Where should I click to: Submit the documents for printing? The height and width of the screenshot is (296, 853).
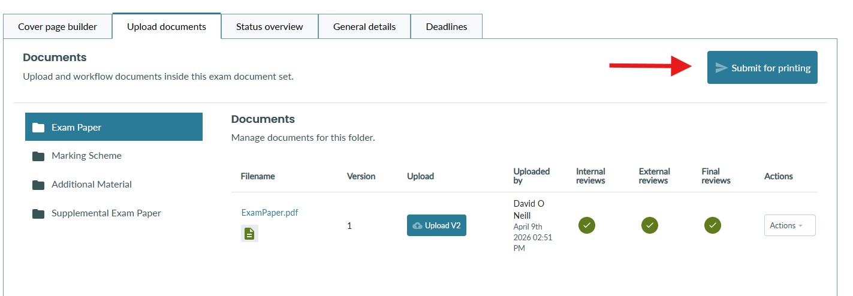pos(762,68)
